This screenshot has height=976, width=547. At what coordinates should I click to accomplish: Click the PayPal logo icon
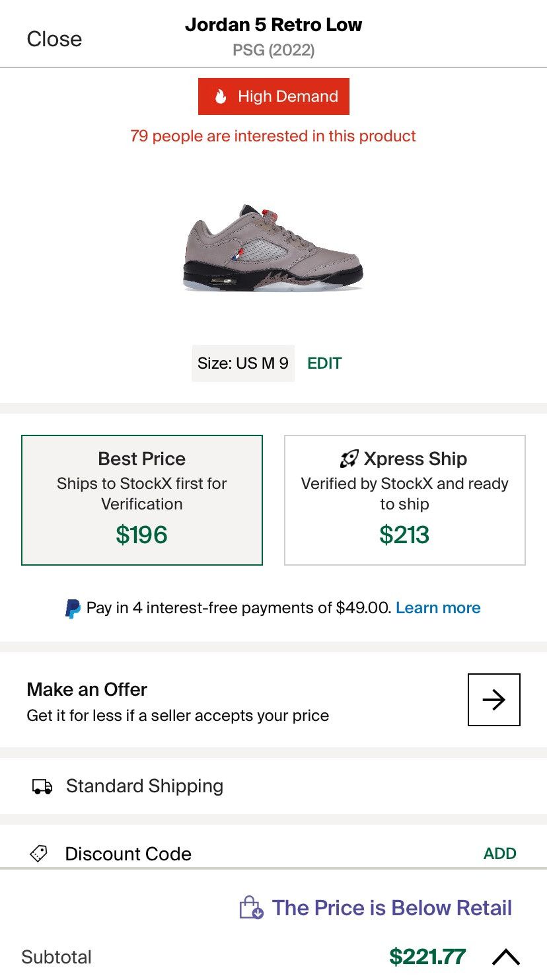[73, 609]
